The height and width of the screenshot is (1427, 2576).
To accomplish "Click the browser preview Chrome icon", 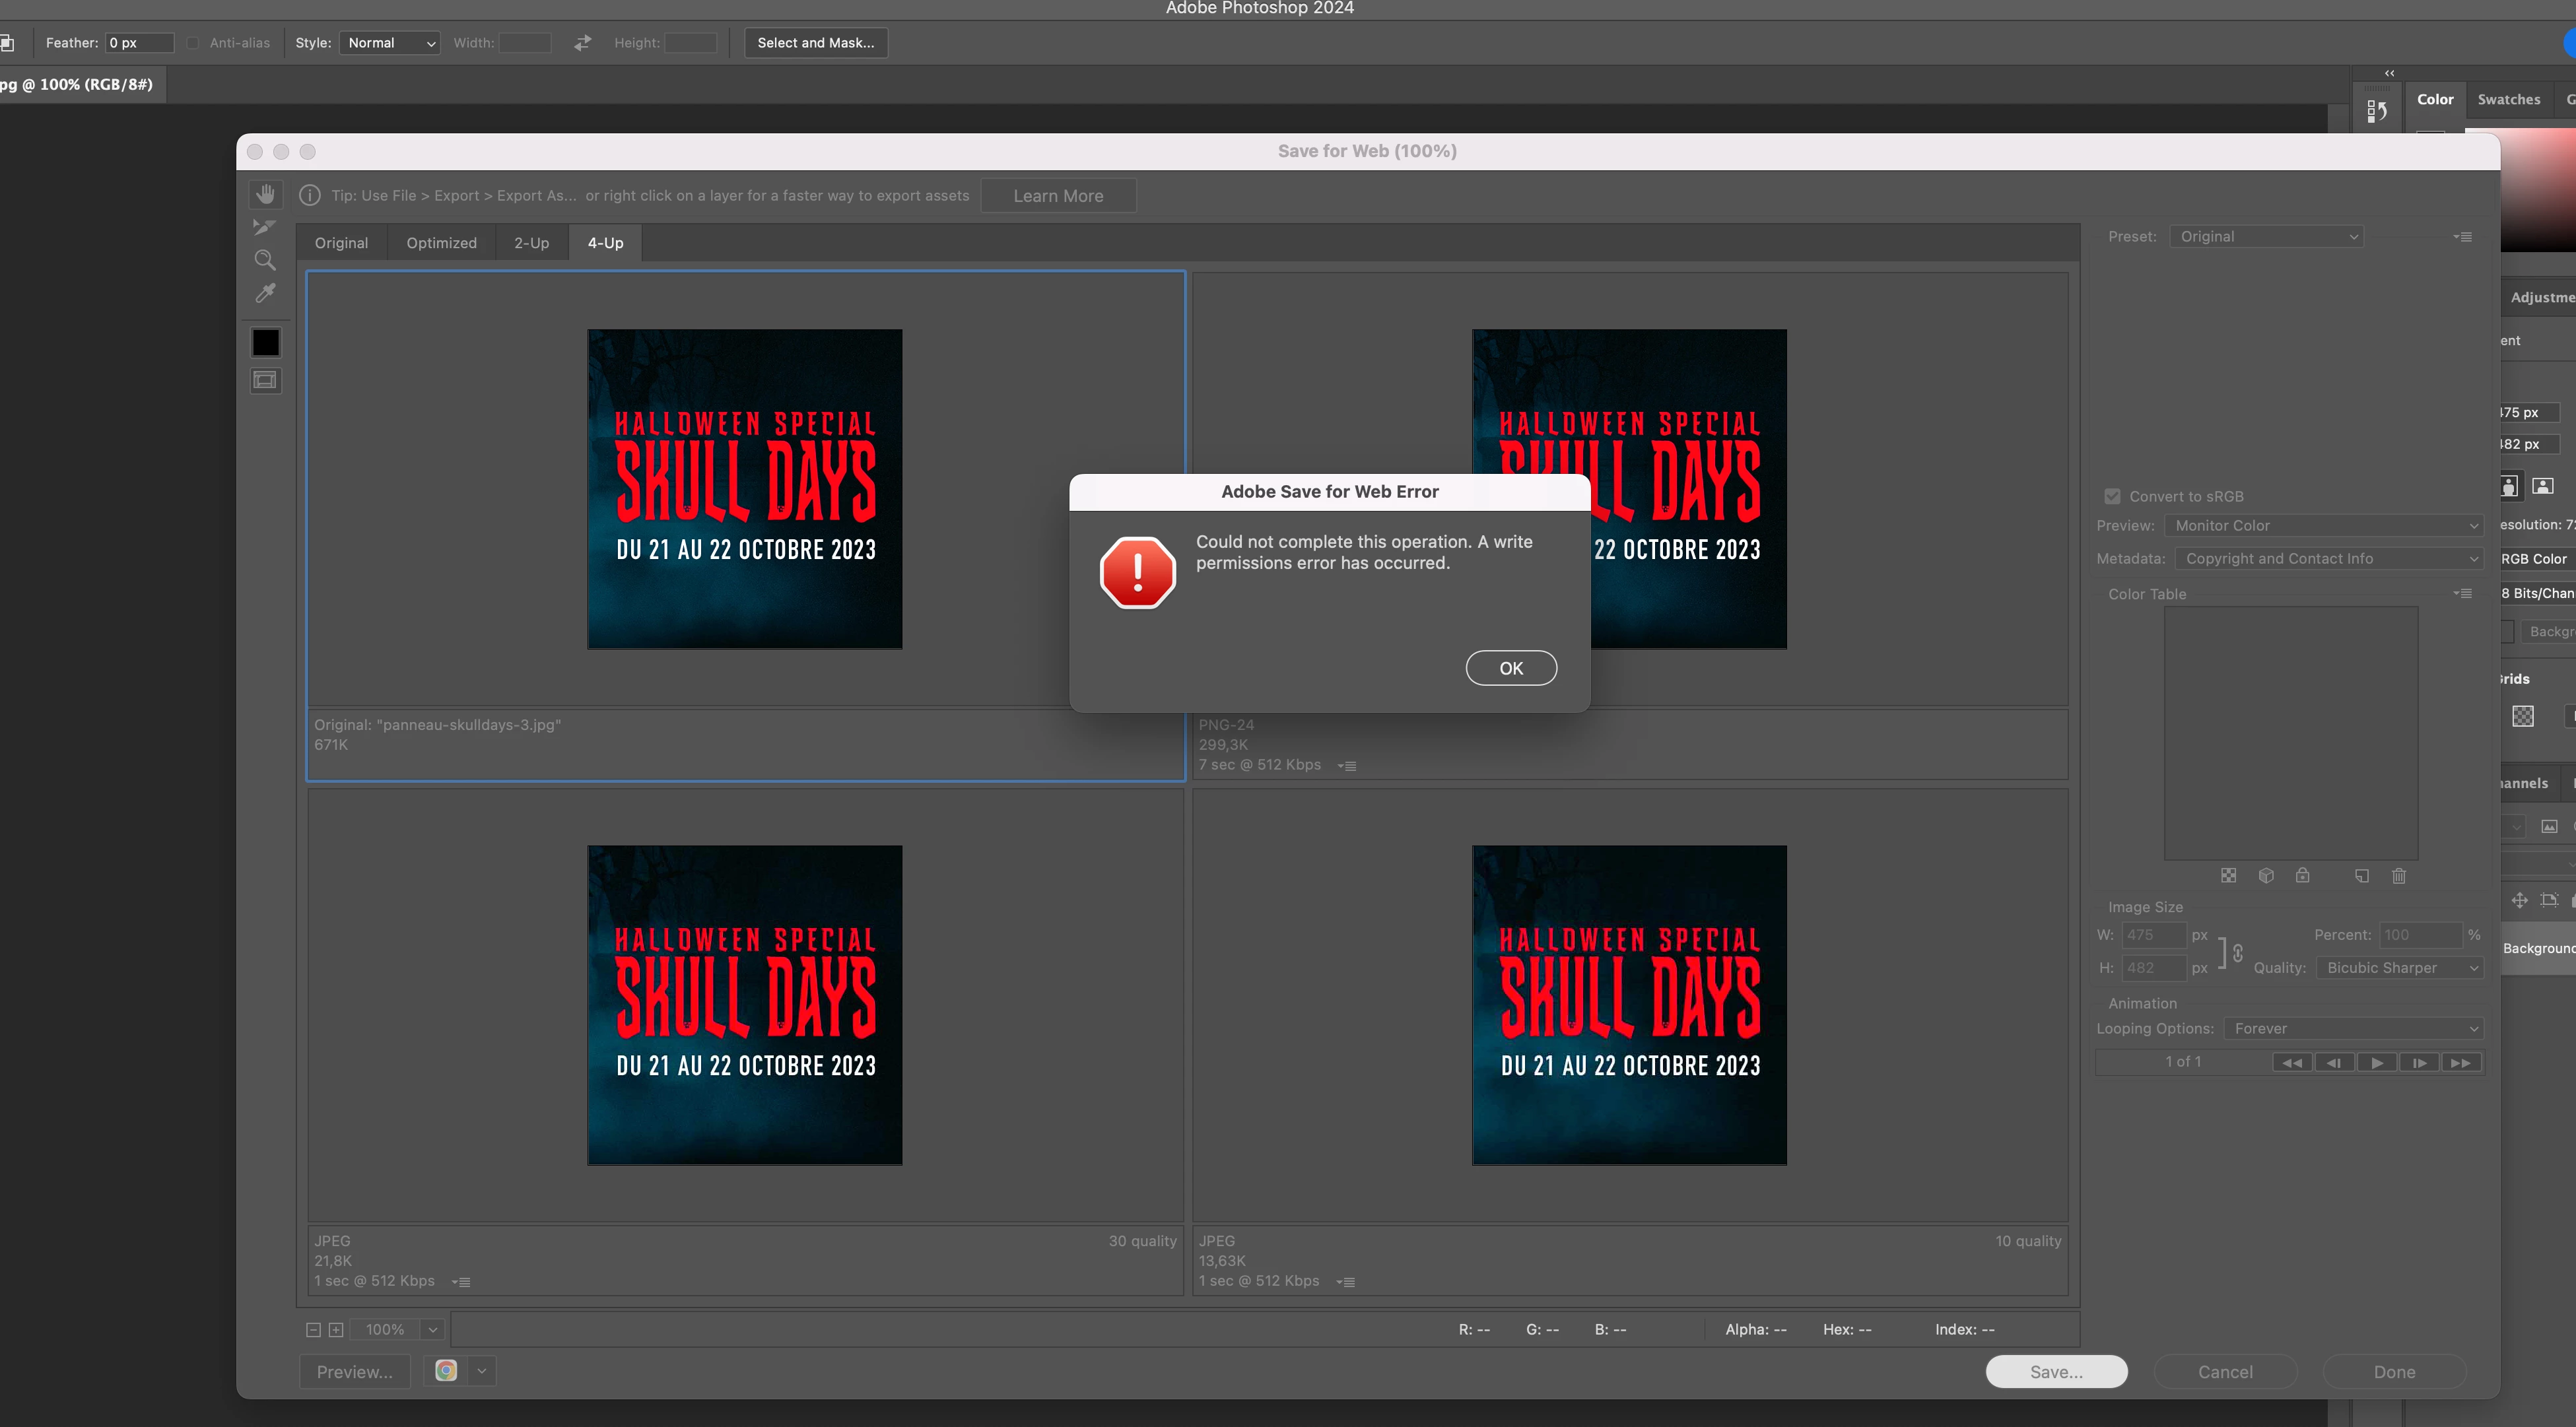I will (x=446, y=1370).
